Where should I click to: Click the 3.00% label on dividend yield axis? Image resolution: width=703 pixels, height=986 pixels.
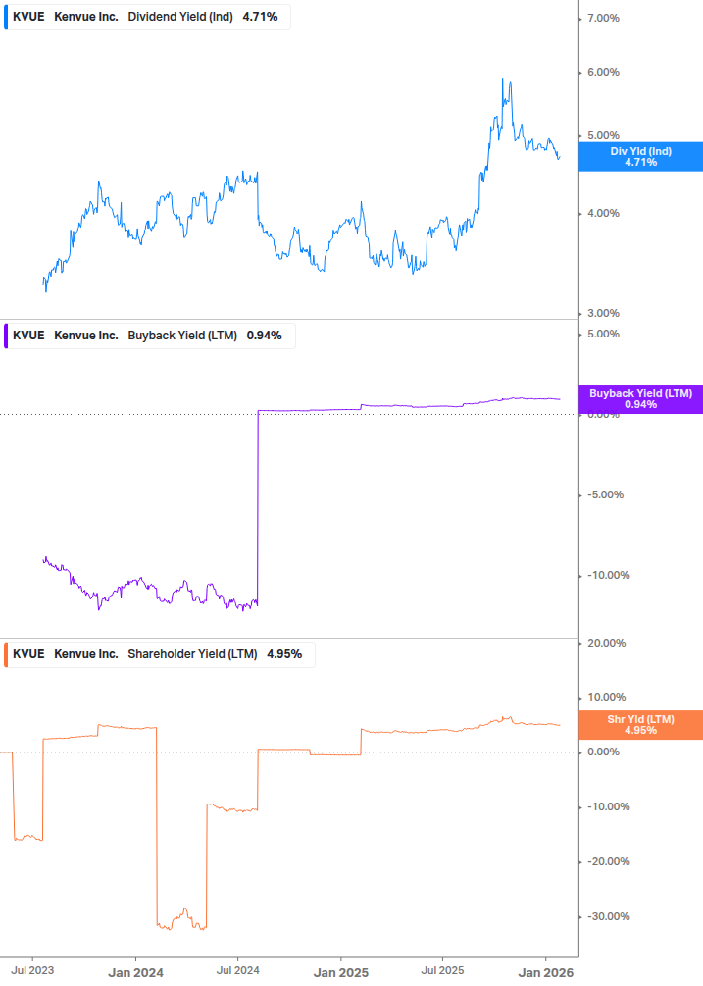pyautogui.click(x=603, y=313)
